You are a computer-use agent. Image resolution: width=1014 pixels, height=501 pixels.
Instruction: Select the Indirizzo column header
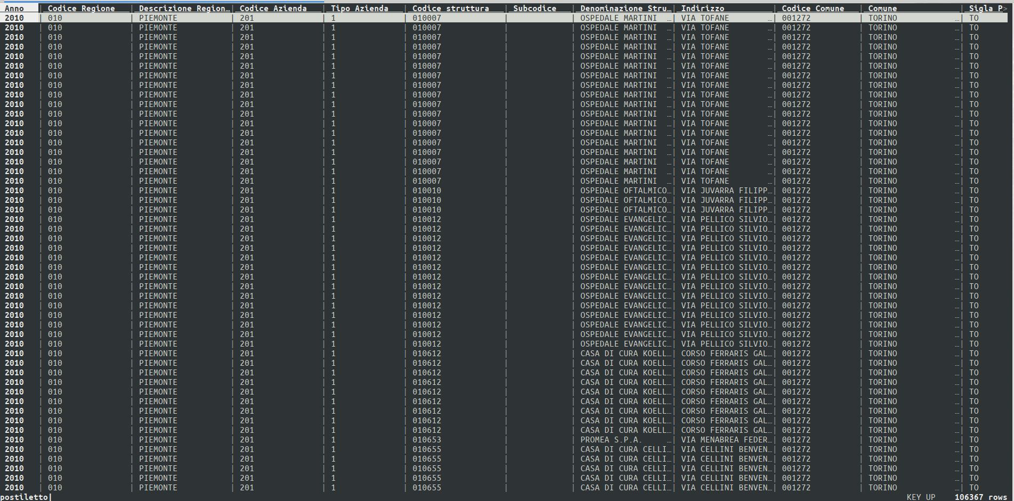pos(703,8)
